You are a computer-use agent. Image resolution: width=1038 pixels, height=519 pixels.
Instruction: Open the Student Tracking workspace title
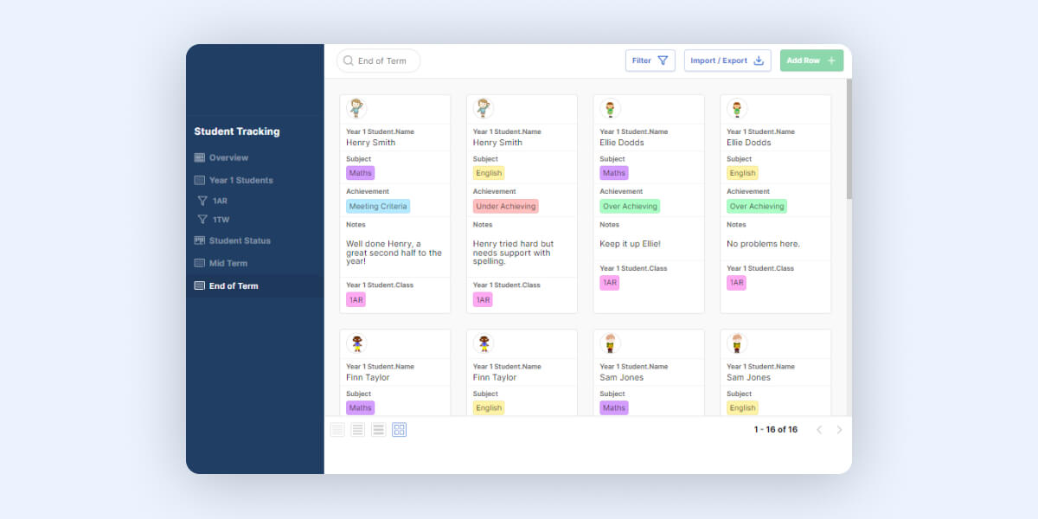pos(236,131)
